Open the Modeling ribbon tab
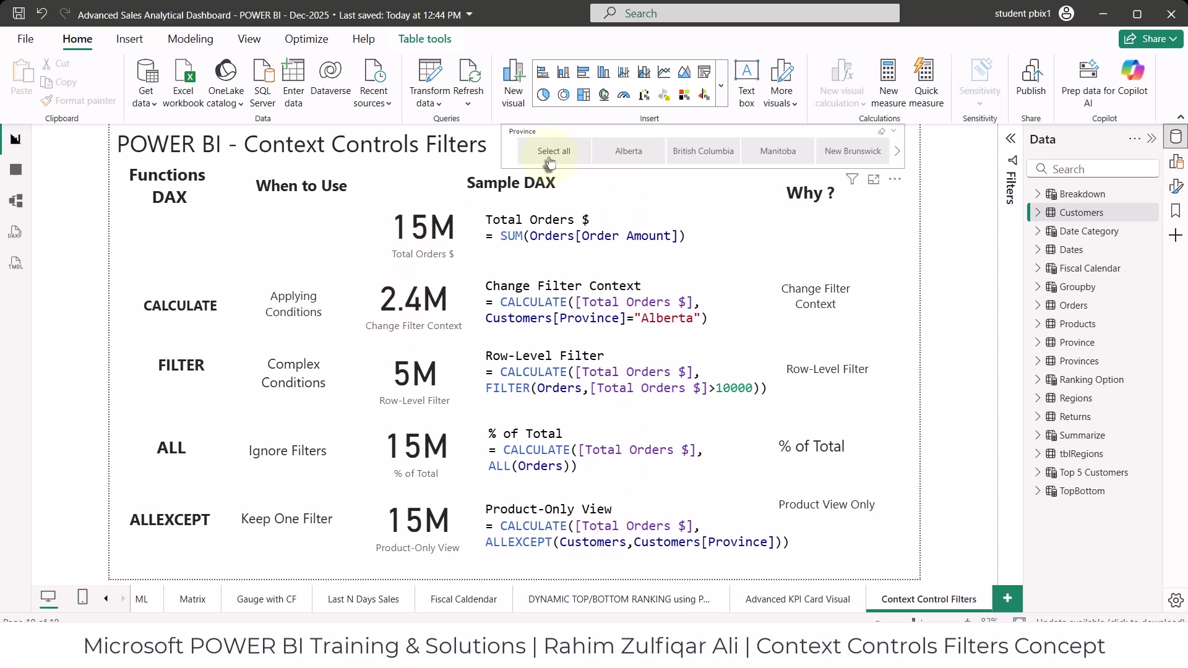 pyautogui.click(x=190, y=38)
